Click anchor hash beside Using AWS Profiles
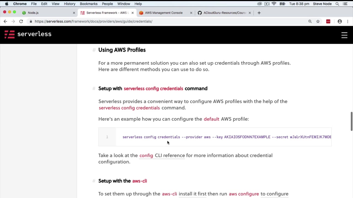Image resolution: width=353 pixels, height=198 pixels. (x=94, y=50)
